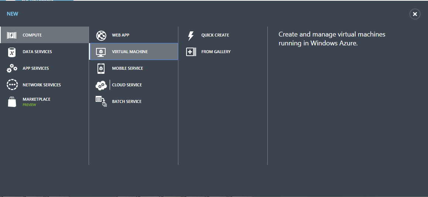This screenshot has height=197, width=428.
Task: Open APP SERVICES category
Action: point(36,68)
